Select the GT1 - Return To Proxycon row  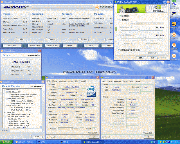pyautogui.click(x=24, y=94)
